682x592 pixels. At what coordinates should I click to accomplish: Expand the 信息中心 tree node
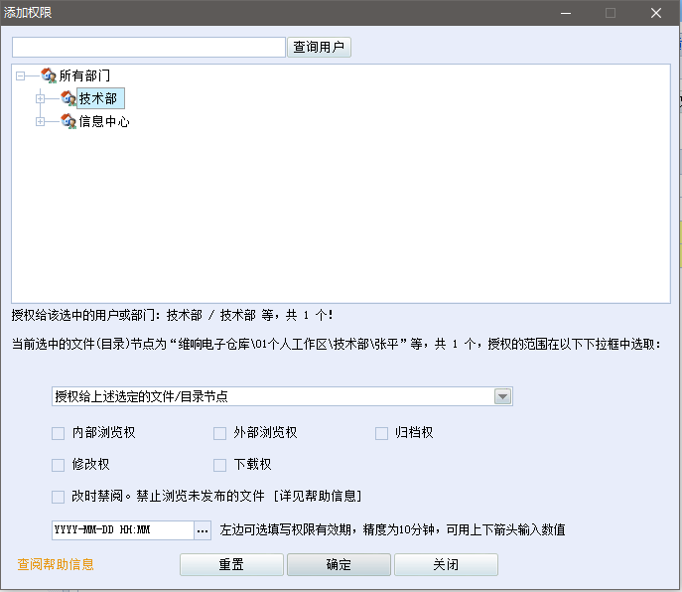[41, 121]
